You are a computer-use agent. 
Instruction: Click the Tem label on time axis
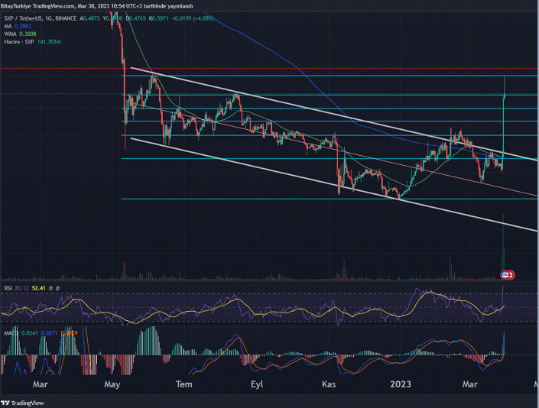(x=184, y=384)
